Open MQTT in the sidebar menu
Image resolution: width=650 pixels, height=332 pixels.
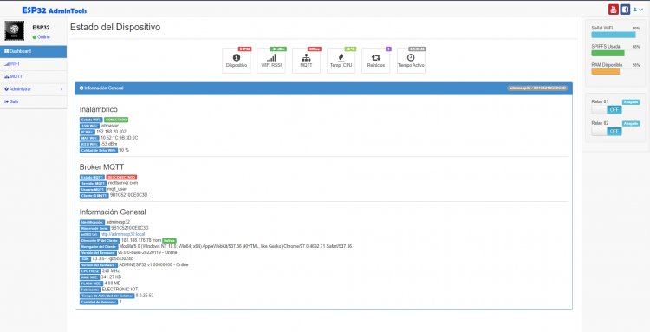click(x=33, y=76)
